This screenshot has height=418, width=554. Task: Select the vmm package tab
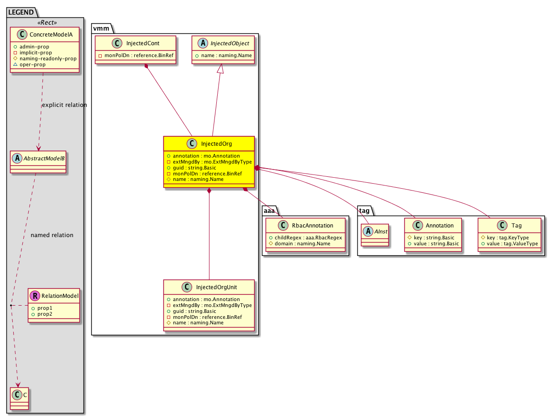click(100, 27)
